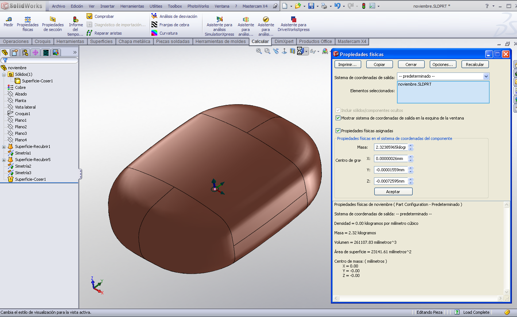Click the Section view icon
The width and height of the screenshot is (517, 317).
coord(293,51)
